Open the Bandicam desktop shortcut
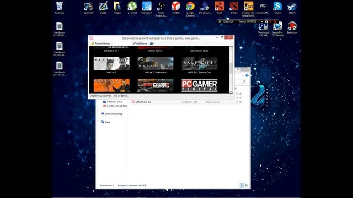 click(x=292, y=28)
